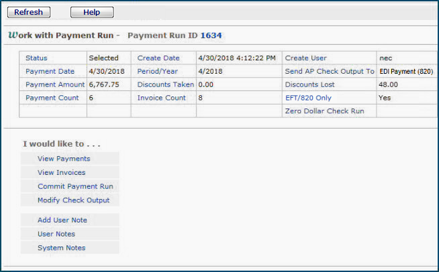The image size is (439, 272).
Task: Click the Discounts Taken label
Action: pyautogui.click(x=165, y=84)
